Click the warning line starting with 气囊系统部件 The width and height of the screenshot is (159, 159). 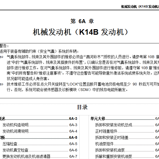[83, 57]
